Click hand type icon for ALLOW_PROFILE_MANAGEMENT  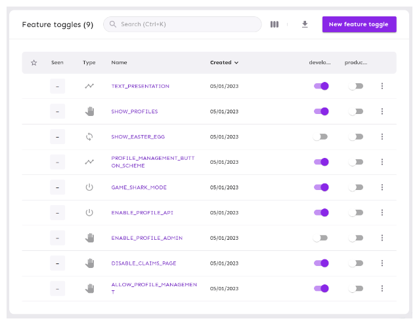click(89, 288)
